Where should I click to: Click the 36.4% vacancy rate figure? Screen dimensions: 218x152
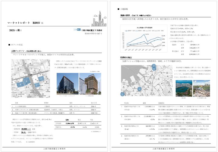pos(23,132)
